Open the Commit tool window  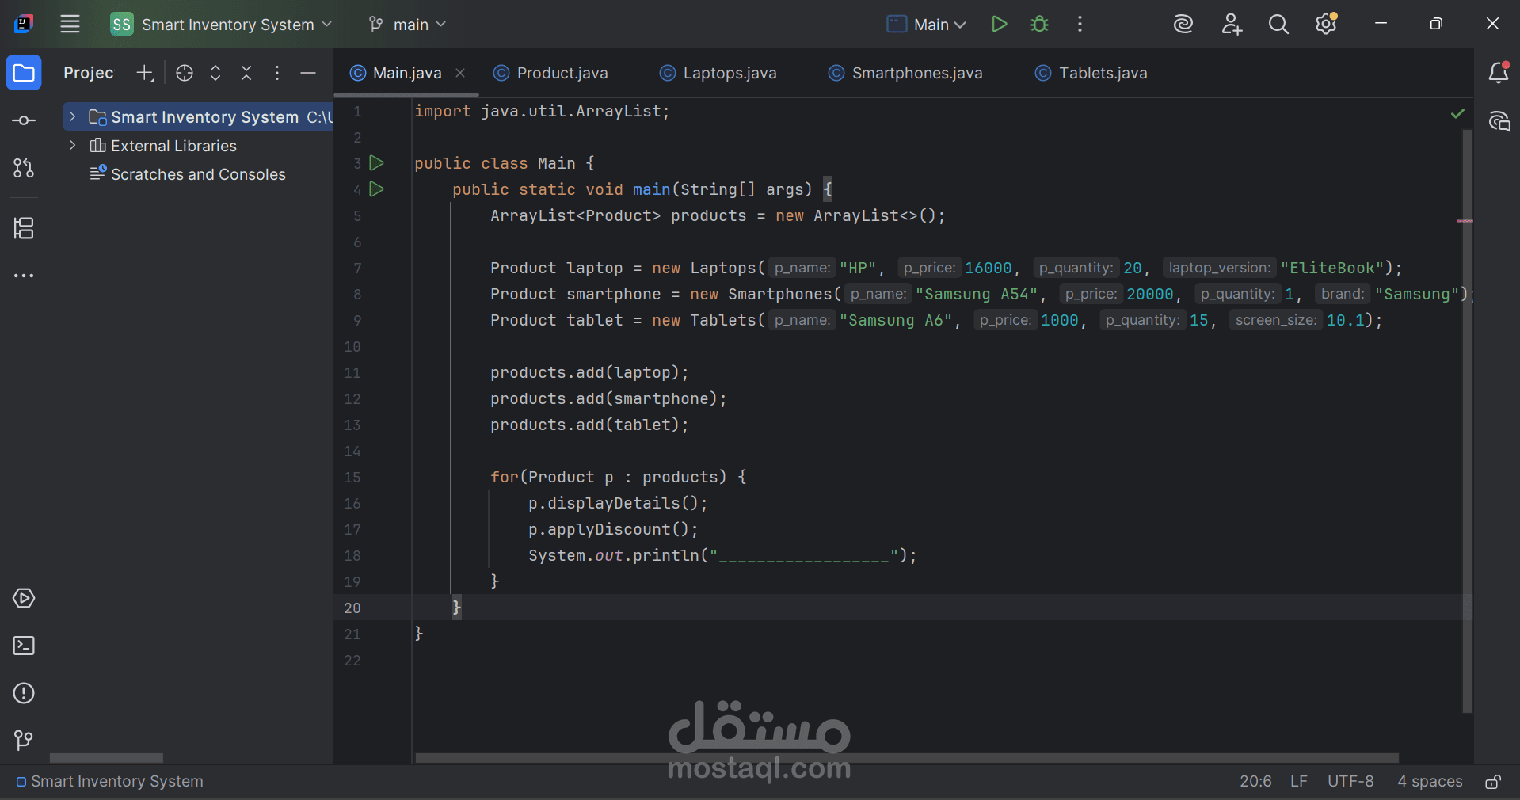(24, 120)
